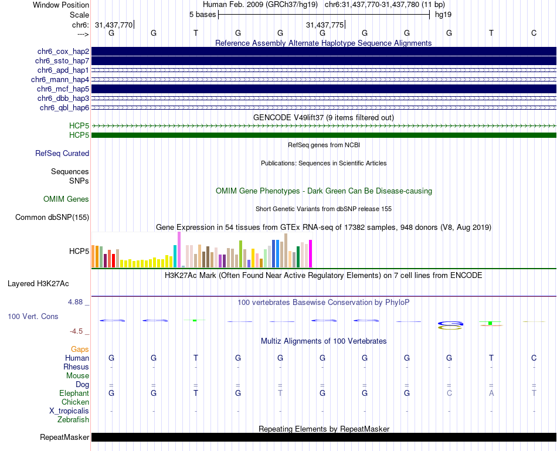
Task: Click the Scale label
Action: (79, 15)
